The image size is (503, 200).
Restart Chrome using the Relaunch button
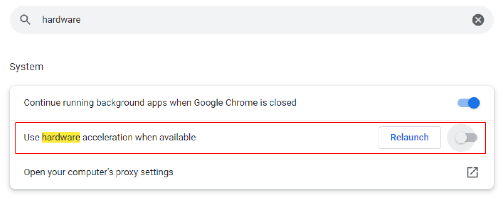409,138
